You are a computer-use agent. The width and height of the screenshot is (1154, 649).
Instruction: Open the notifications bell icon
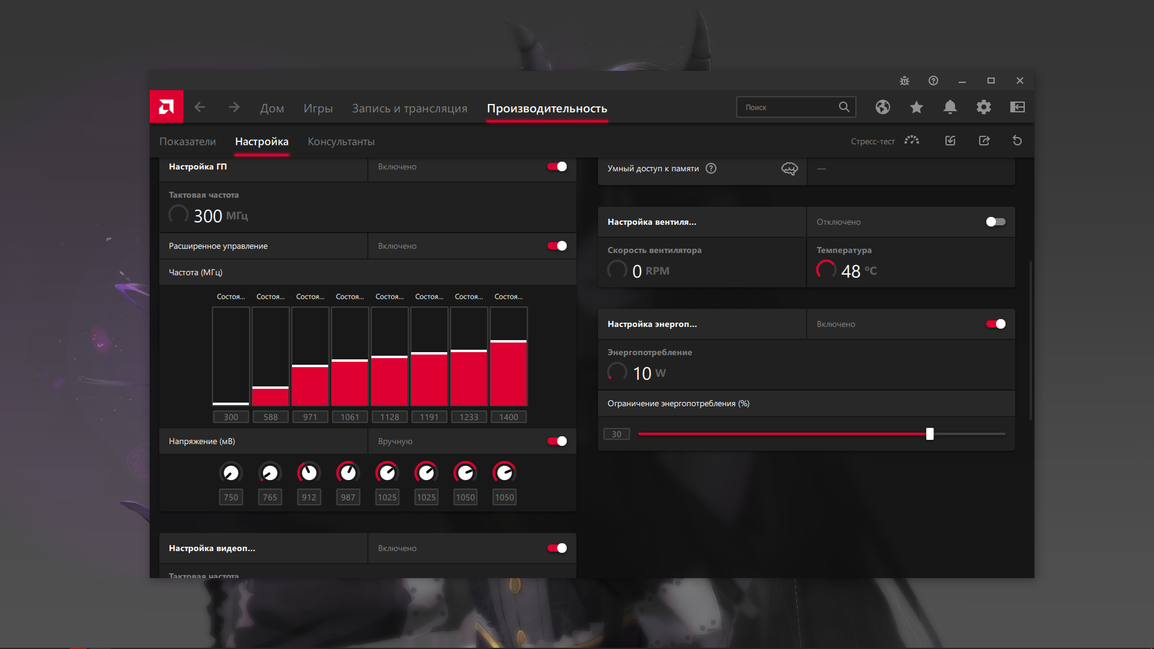pos(950,107)
